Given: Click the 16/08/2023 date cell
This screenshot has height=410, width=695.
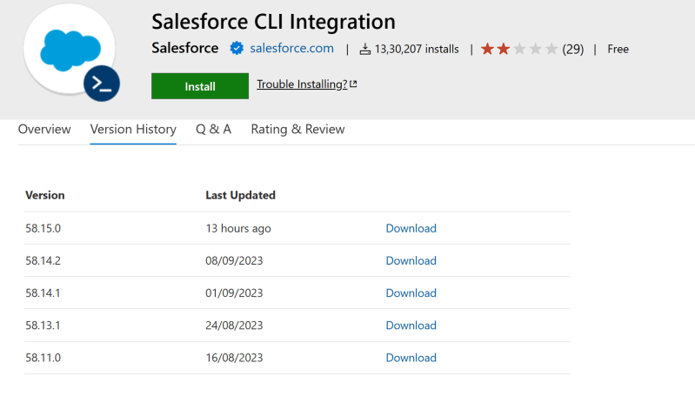Looking at the screenshot, I should pos(234,358).
